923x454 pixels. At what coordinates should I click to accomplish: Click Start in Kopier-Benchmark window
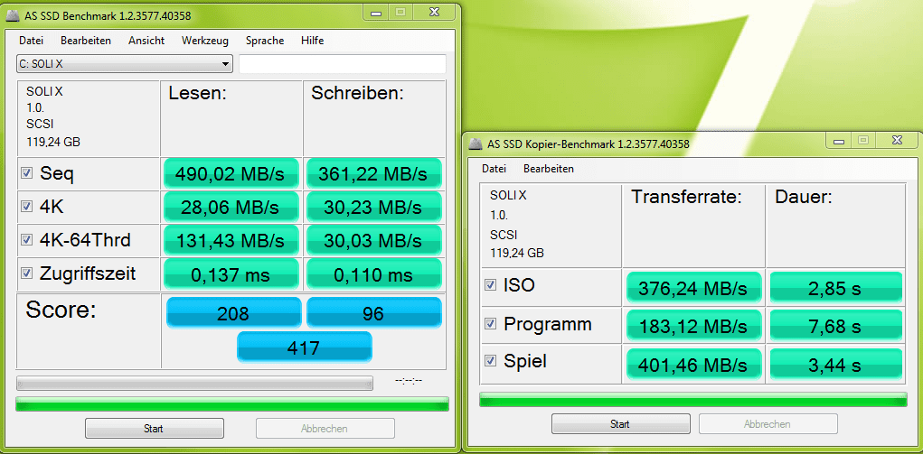point(620,424)
